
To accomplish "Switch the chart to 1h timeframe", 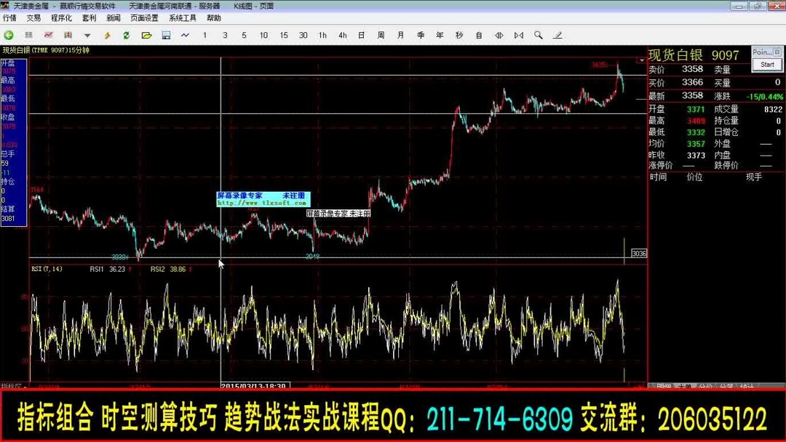I will 322,35.
